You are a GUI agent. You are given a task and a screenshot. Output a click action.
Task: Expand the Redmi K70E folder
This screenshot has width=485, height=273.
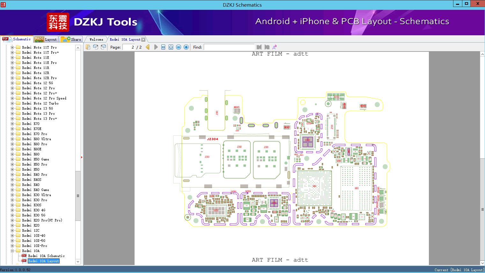pyautogui.click(x=12, y=129)
